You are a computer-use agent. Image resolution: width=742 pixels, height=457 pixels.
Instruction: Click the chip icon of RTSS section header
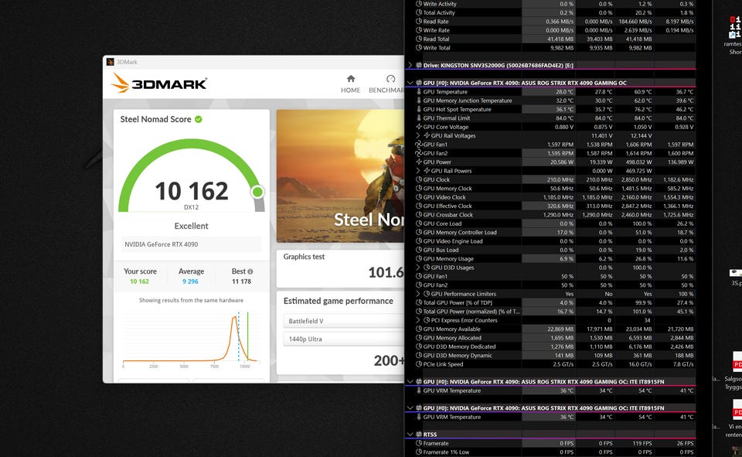point(419,435)
